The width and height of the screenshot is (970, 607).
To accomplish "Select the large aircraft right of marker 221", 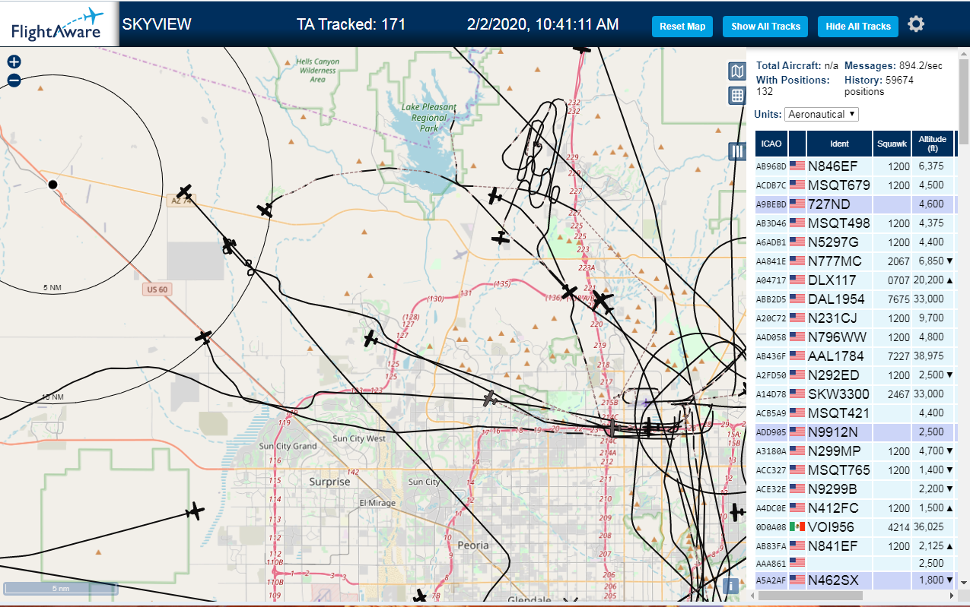I will [x=602, y=302].
